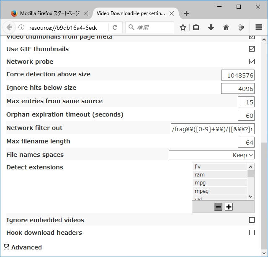This screenshot has height=257, width=268.
Task: Click the Network filter out field
Action: (x=213, y=129)
